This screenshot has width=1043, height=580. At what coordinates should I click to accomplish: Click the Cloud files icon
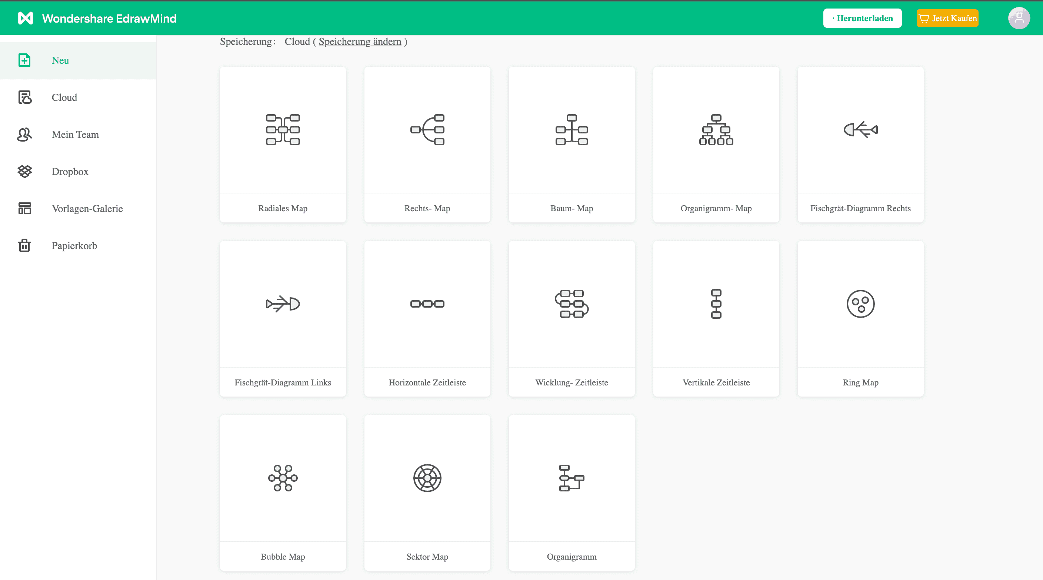click(25, 97)
